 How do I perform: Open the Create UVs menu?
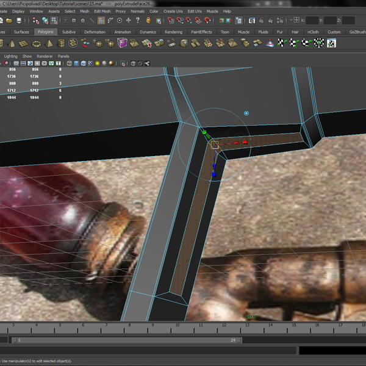tap(173, 11)
